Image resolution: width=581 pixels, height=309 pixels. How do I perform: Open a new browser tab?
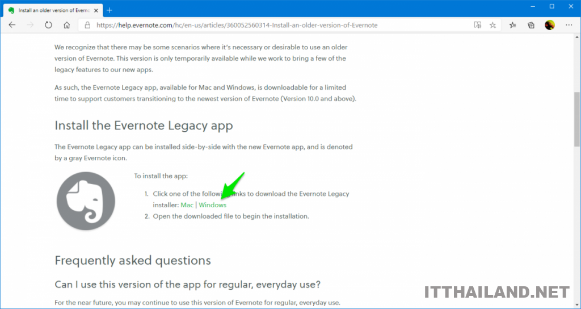coord(110,10)
